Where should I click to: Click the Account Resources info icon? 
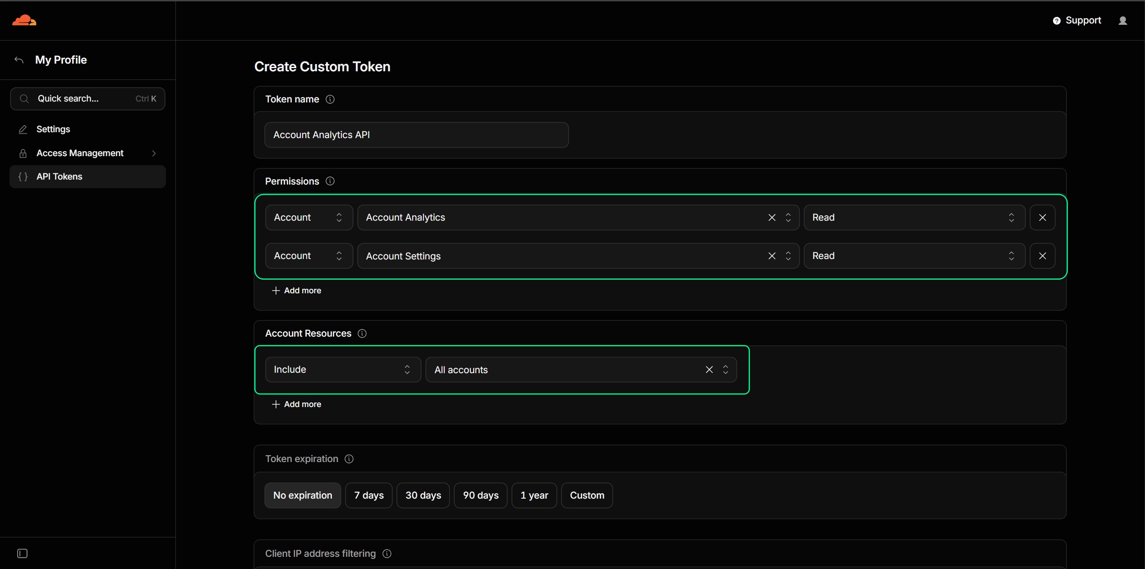coord(362,333)
